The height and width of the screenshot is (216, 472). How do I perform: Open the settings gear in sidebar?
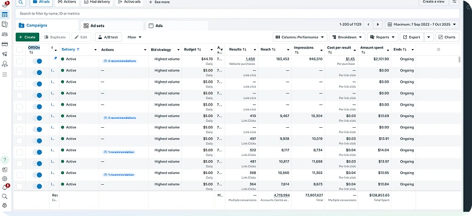[x=5, y=179]
